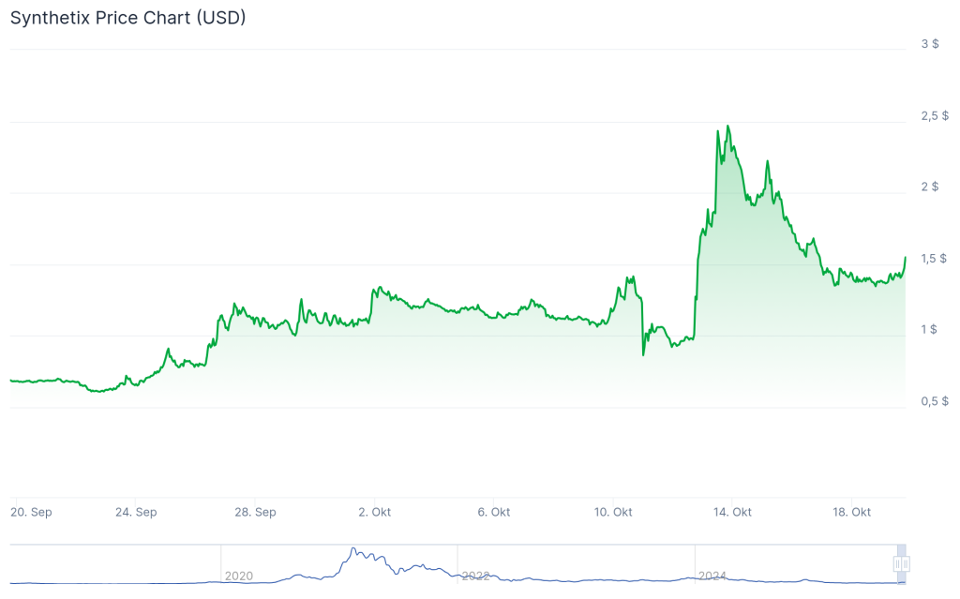Click the 2022 label in the navigator
Image resolution: width=960 pixels, height=599 pixels.
[475, 576]
